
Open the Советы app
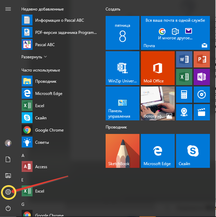(x=60, y=142)
